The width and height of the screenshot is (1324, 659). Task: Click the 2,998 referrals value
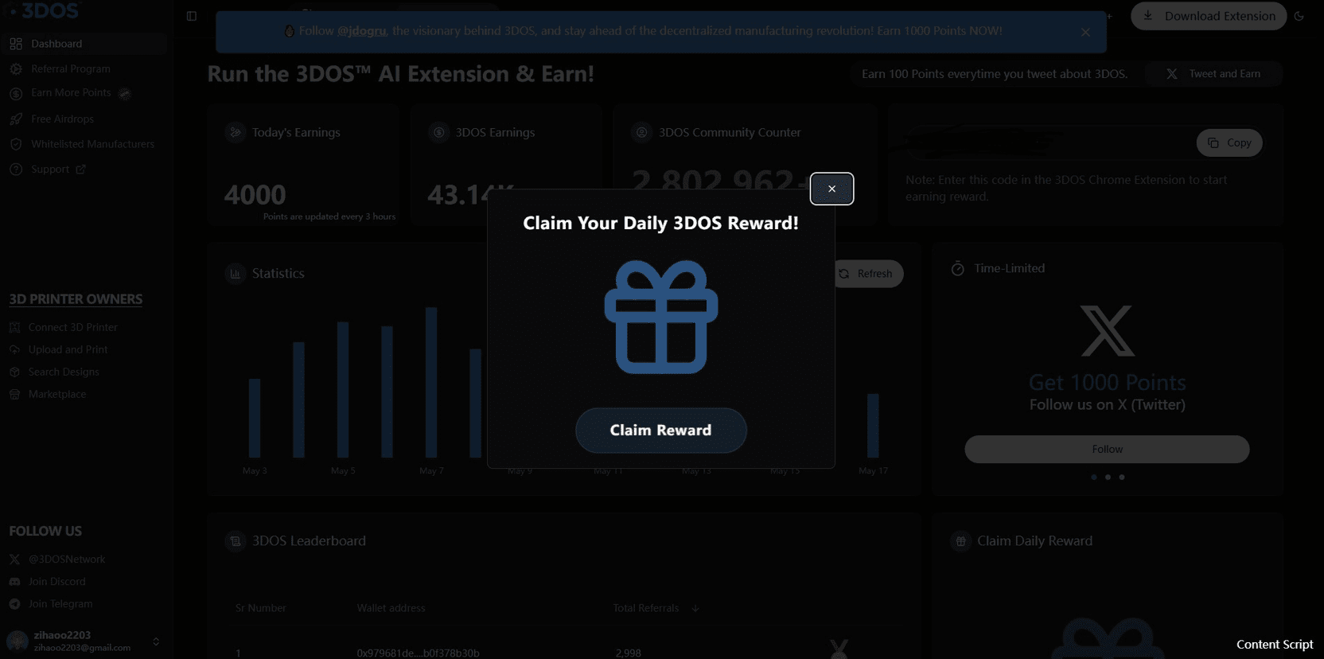629,653
